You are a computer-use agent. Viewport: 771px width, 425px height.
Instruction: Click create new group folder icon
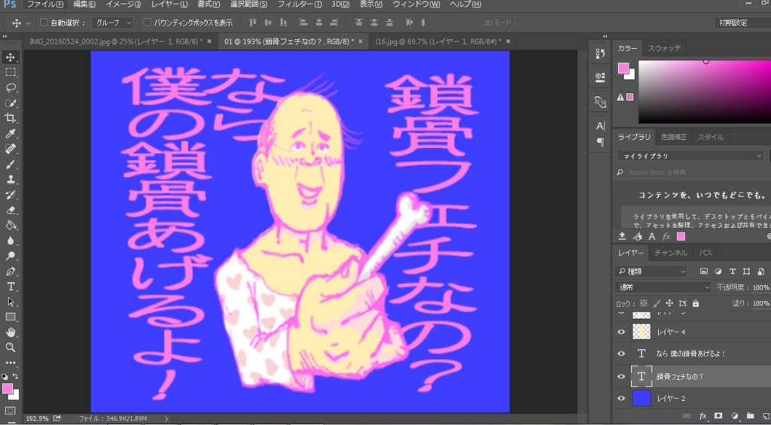pyautogui.click(x=750, y=416)
